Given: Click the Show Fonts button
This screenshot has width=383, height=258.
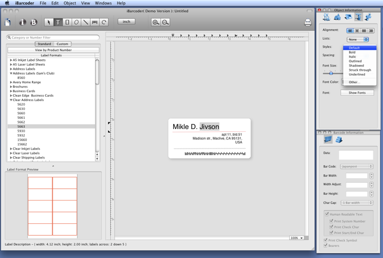Looking at the screenshot, I should [x=357, y=93].
